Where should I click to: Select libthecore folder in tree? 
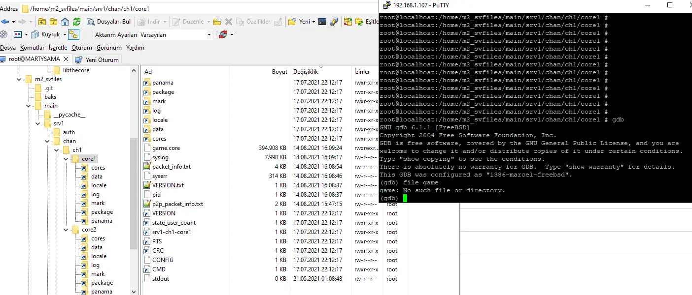[x=76, y=70]
